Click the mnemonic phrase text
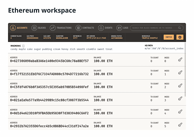The image size is (194, 137). 61,49
